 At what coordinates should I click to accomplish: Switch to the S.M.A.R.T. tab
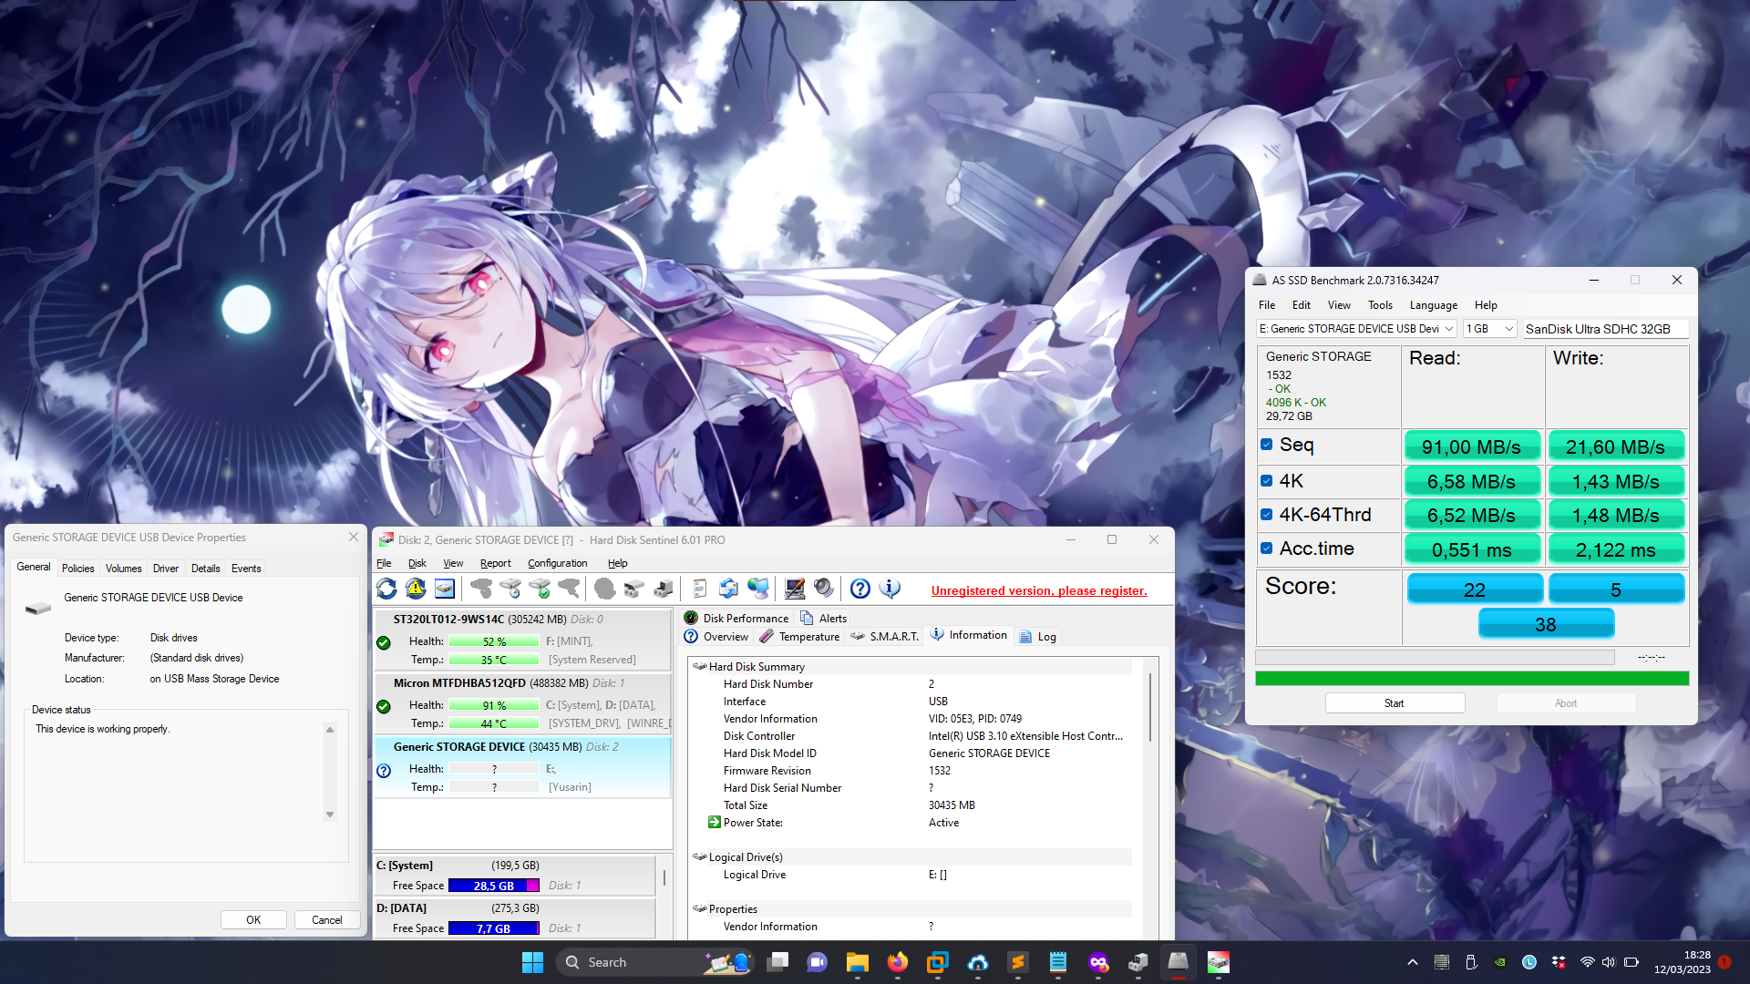[884, 637]
